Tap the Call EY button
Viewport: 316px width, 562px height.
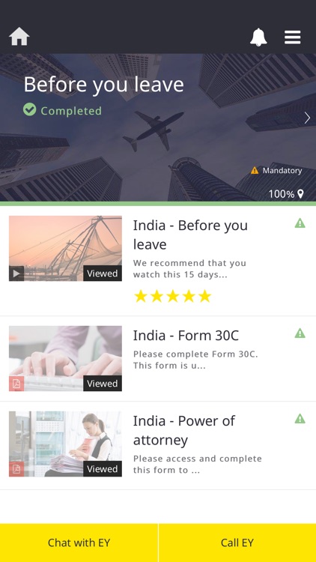click(x=237, y=543)
